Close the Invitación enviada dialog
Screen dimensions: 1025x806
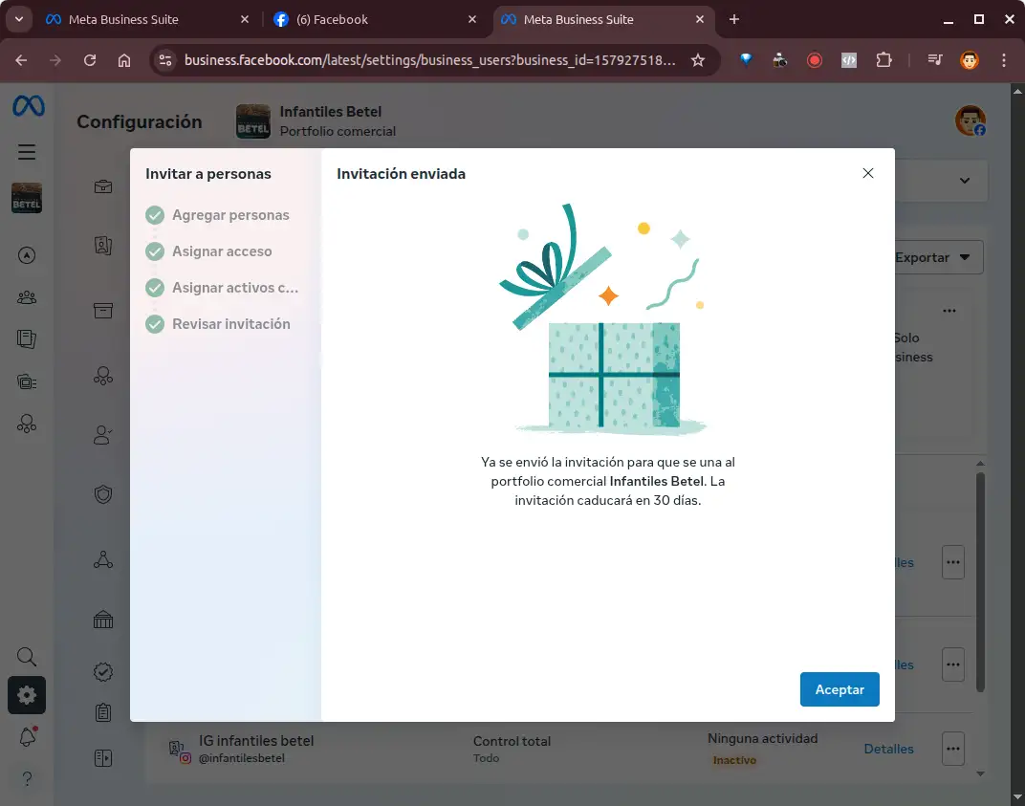click(867, 173)
